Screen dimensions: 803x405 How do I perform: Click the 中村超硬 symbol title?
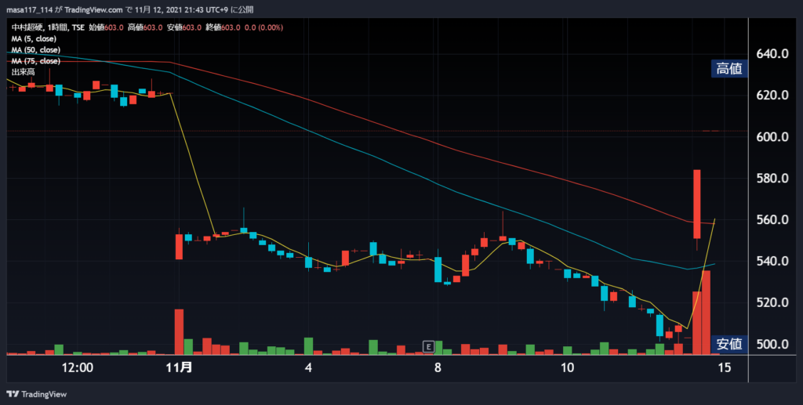26,27
